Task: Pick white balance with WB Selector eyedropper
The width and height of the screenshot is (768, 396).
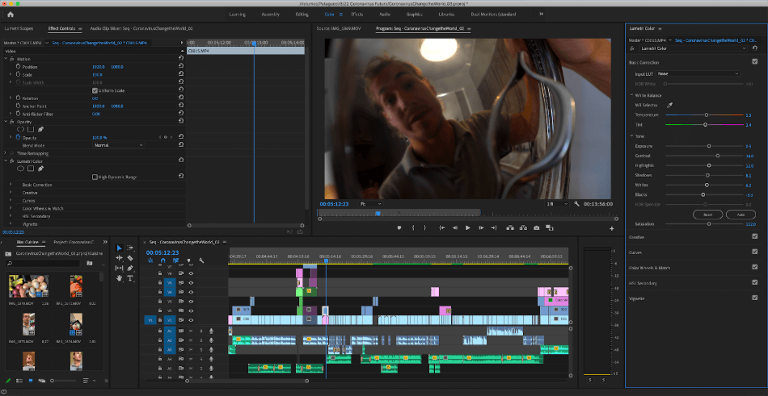Action: coord(670,105)
